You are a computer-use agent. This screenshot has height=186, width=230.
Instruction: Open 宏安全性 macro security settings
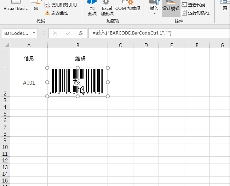[57, 13]
